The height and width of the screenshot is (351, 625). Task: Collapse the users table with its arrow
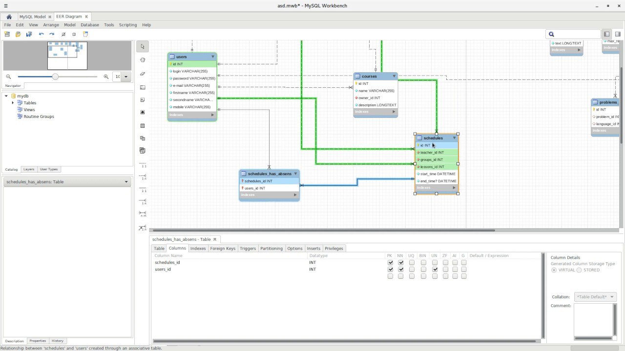(x=213, y=57)
